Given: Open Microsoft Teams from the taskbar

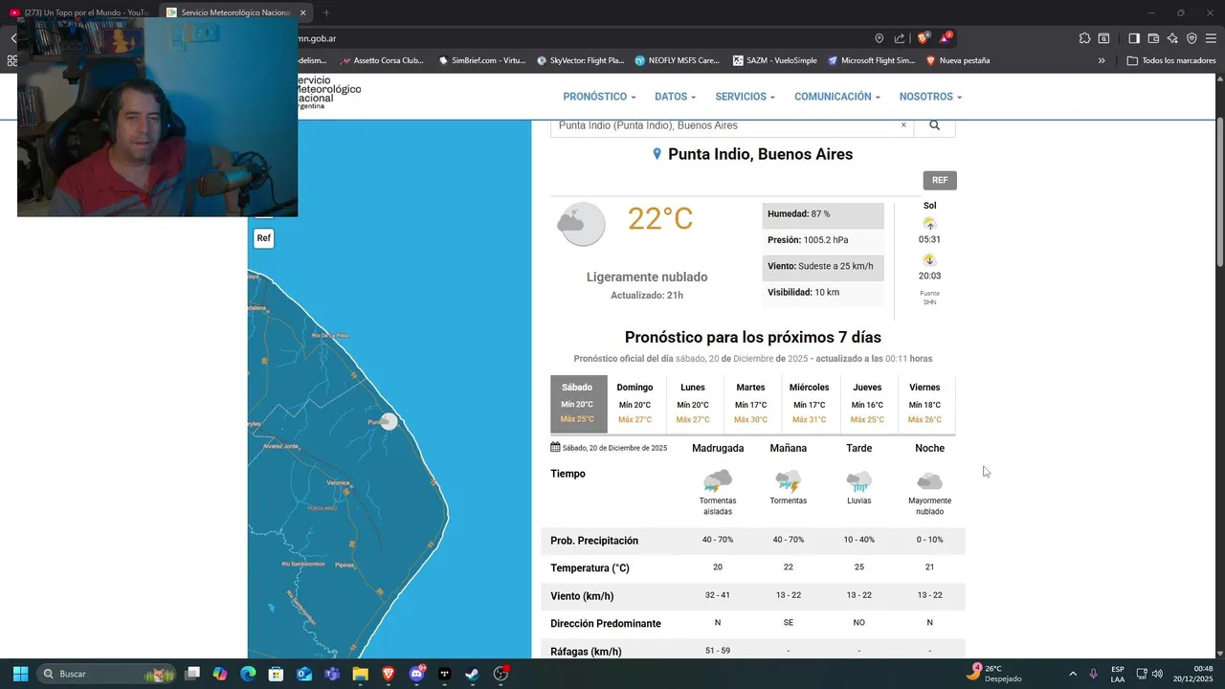Looking at the screenshot, I should point(332,674).
